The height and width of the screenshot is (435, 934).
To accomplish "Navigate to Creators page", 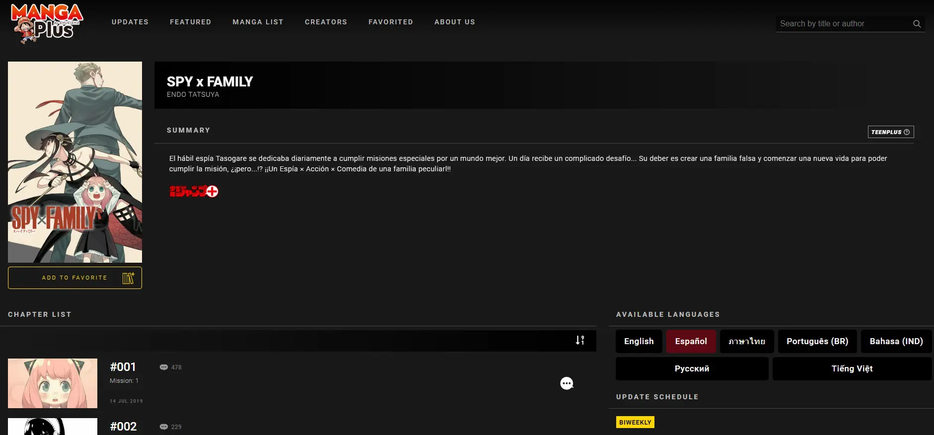I will [326, 22].
